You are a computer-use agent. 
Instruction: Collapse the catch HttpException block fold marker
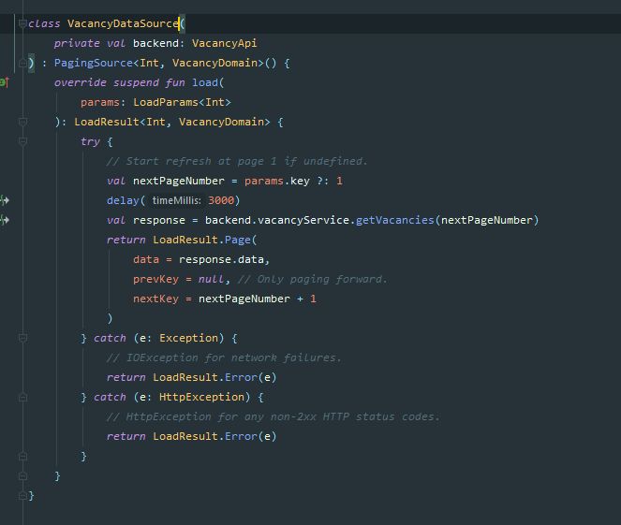click(22, 397)
